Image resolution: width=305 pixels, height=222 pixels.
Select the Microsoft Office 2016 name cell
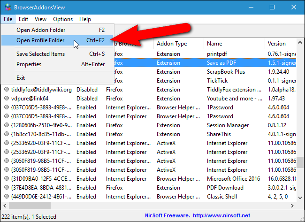tap(233, 179)
